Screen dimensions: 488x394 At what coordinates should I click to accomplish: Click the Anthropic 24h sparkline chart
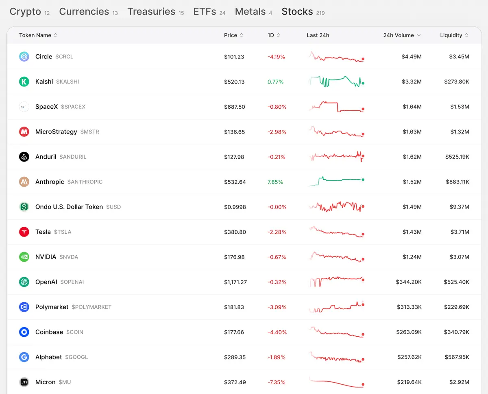(x=336, y=181)
